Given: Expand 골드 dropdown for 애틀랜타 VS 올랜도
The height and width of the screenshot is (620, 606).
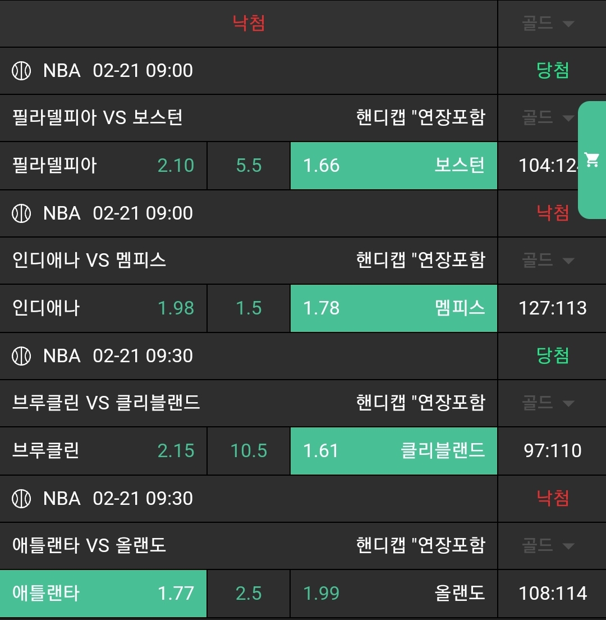Looking at the screenshot, I should 548,546.
